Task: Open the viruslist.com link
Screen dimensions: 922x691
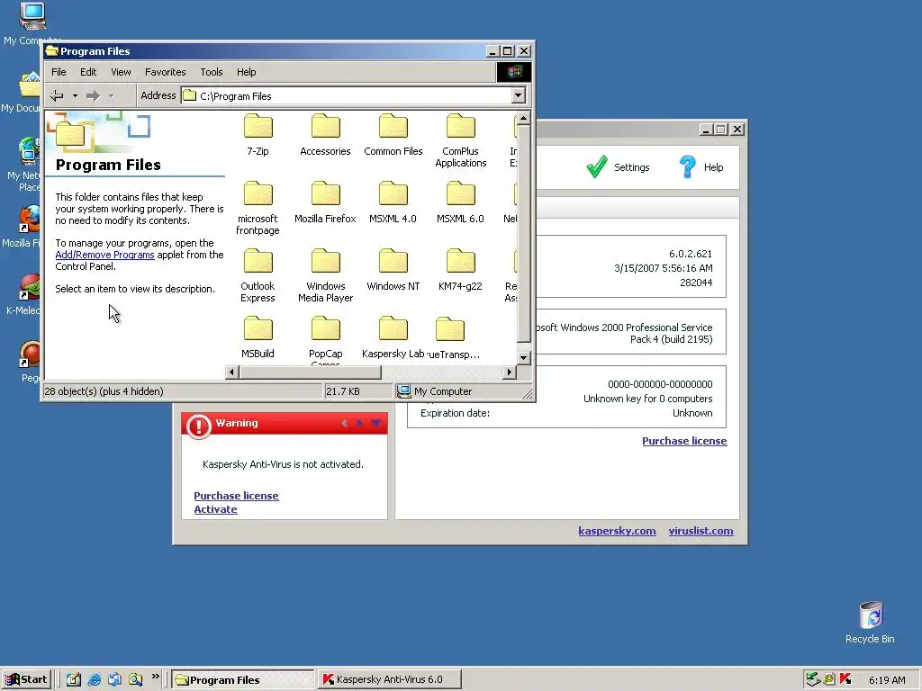Action: [x=701, y=531]
